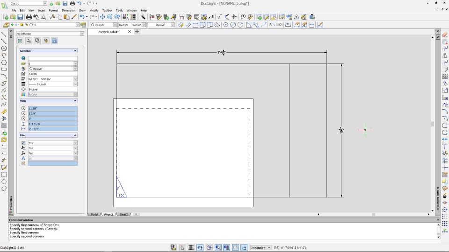Toggle the Grid display in status bar
This screenshot has width=449, height=252.
191,247
